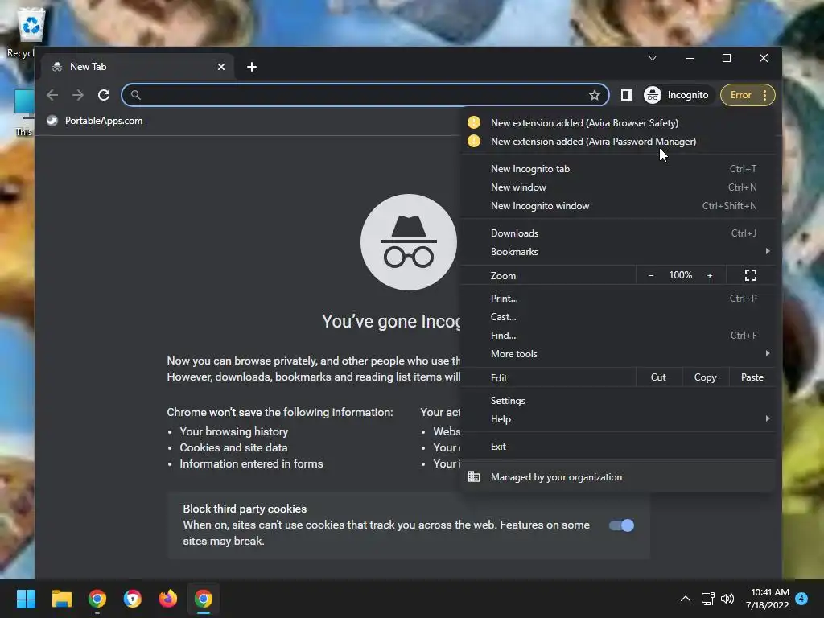Click the reload page icon
The image size is (824, 618).
[104, 95]
